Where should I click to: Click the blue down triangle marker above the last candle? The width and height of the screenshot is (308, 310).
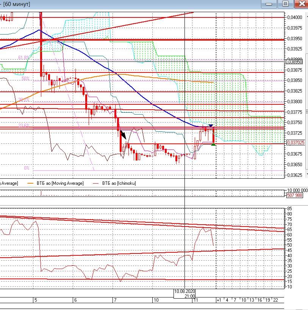[x=211, y=126]
